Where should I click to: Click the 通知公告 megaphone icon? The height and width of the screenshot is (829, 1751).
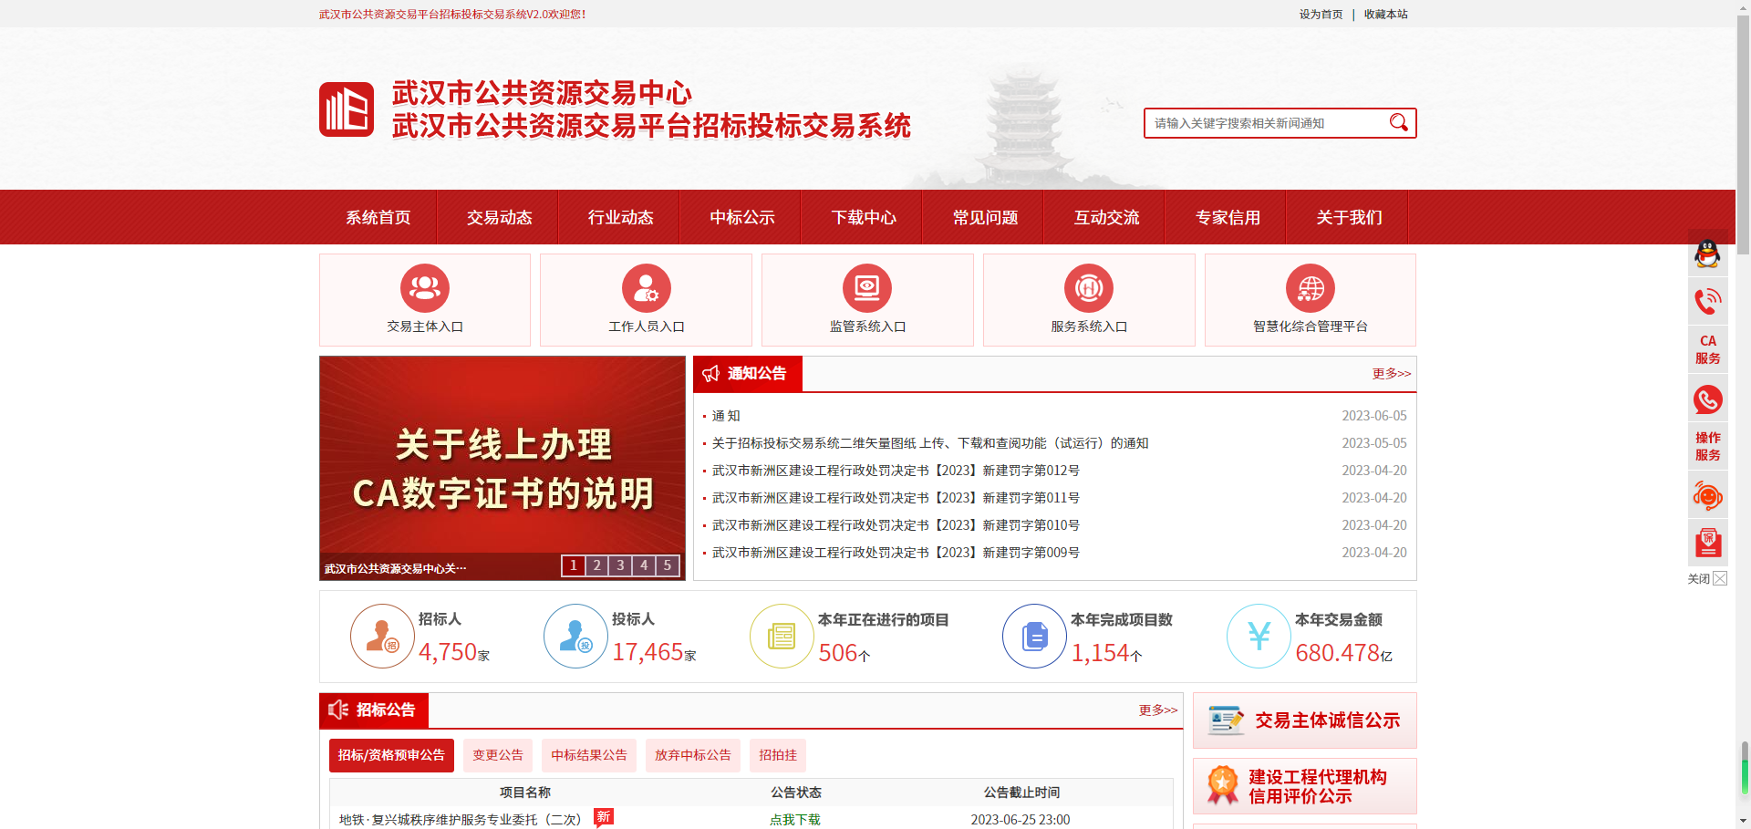point(711,374)
